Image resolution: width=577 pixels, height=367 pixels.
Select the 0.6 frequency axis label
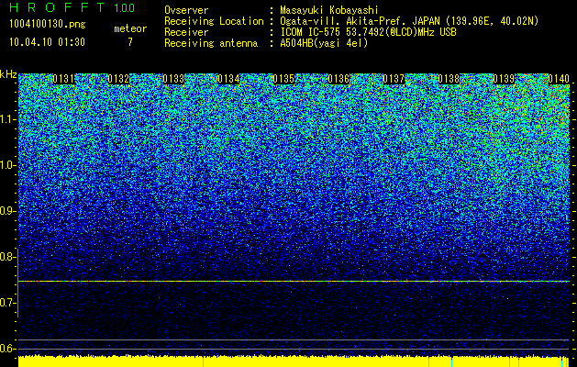[7, 349]
